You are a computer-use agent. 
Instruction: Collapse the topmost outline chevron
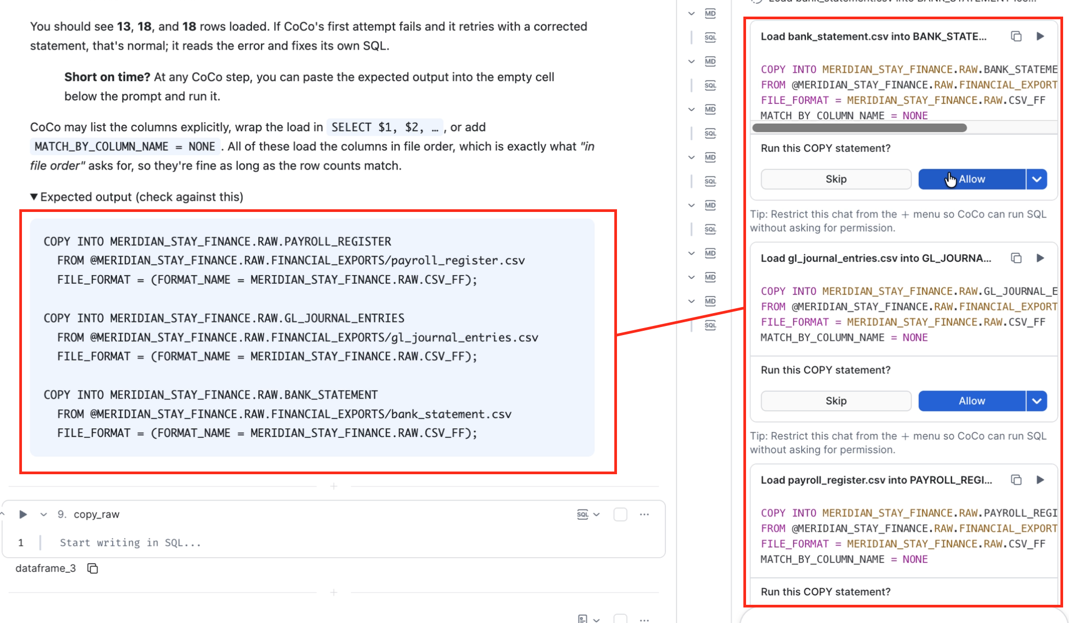point(691,13)
